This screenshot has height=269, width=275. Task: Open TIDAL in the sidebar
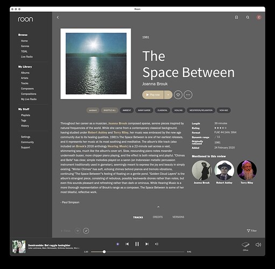[x=24, y=51]
